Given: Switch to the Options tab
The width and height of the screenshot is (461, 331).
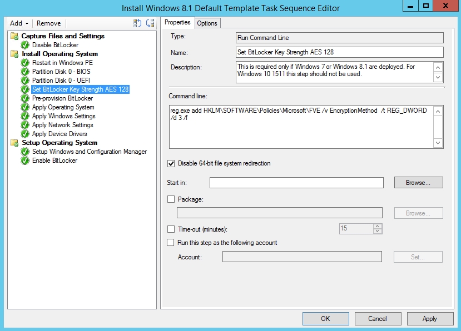Looking at the screenshot, I should (207, 23).
